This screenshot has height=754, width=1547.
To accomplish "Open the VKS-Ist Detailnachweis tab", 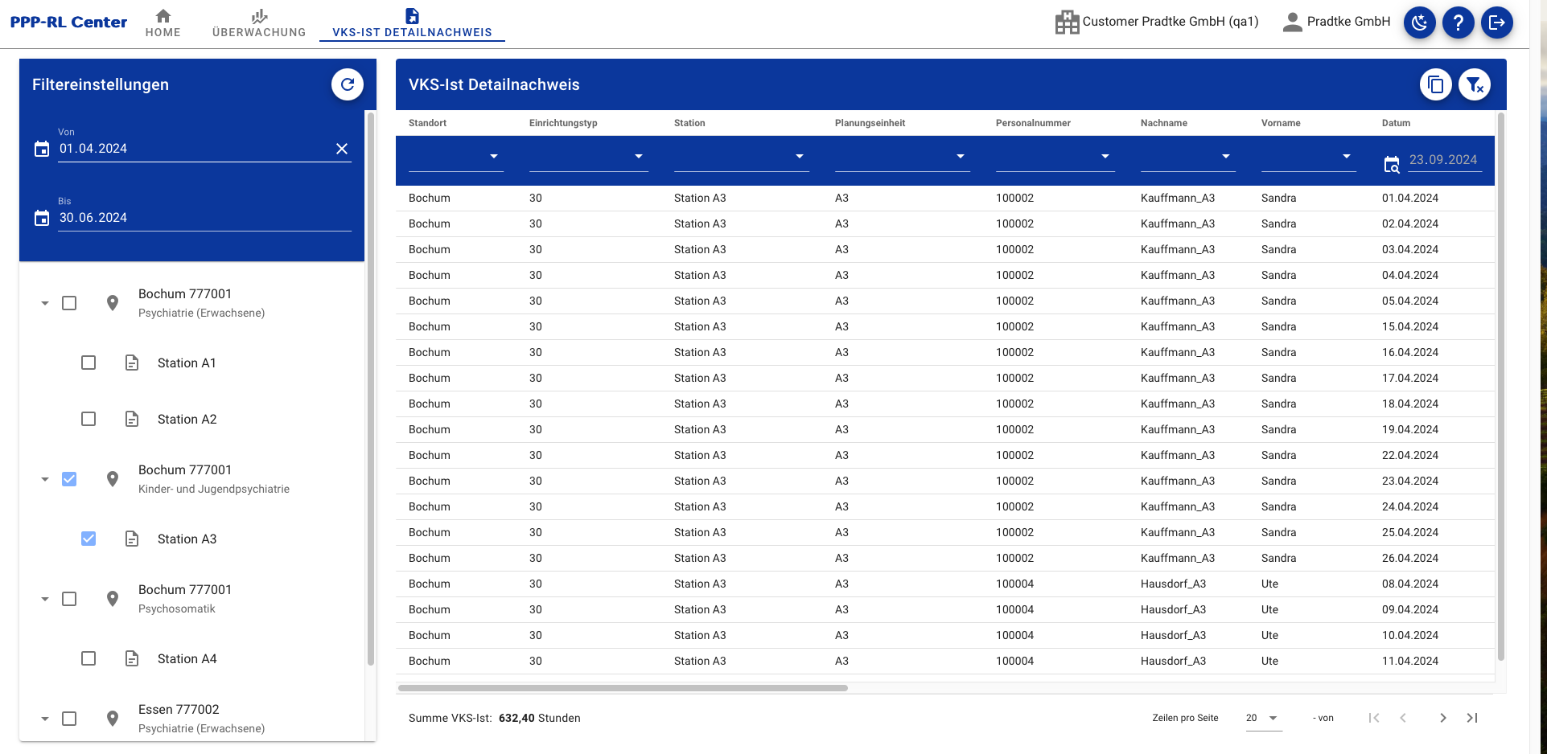I will point(412,23).
